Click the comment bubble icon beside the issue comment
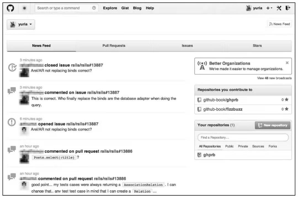The image size is (298, 197). (x=11, y=90)
